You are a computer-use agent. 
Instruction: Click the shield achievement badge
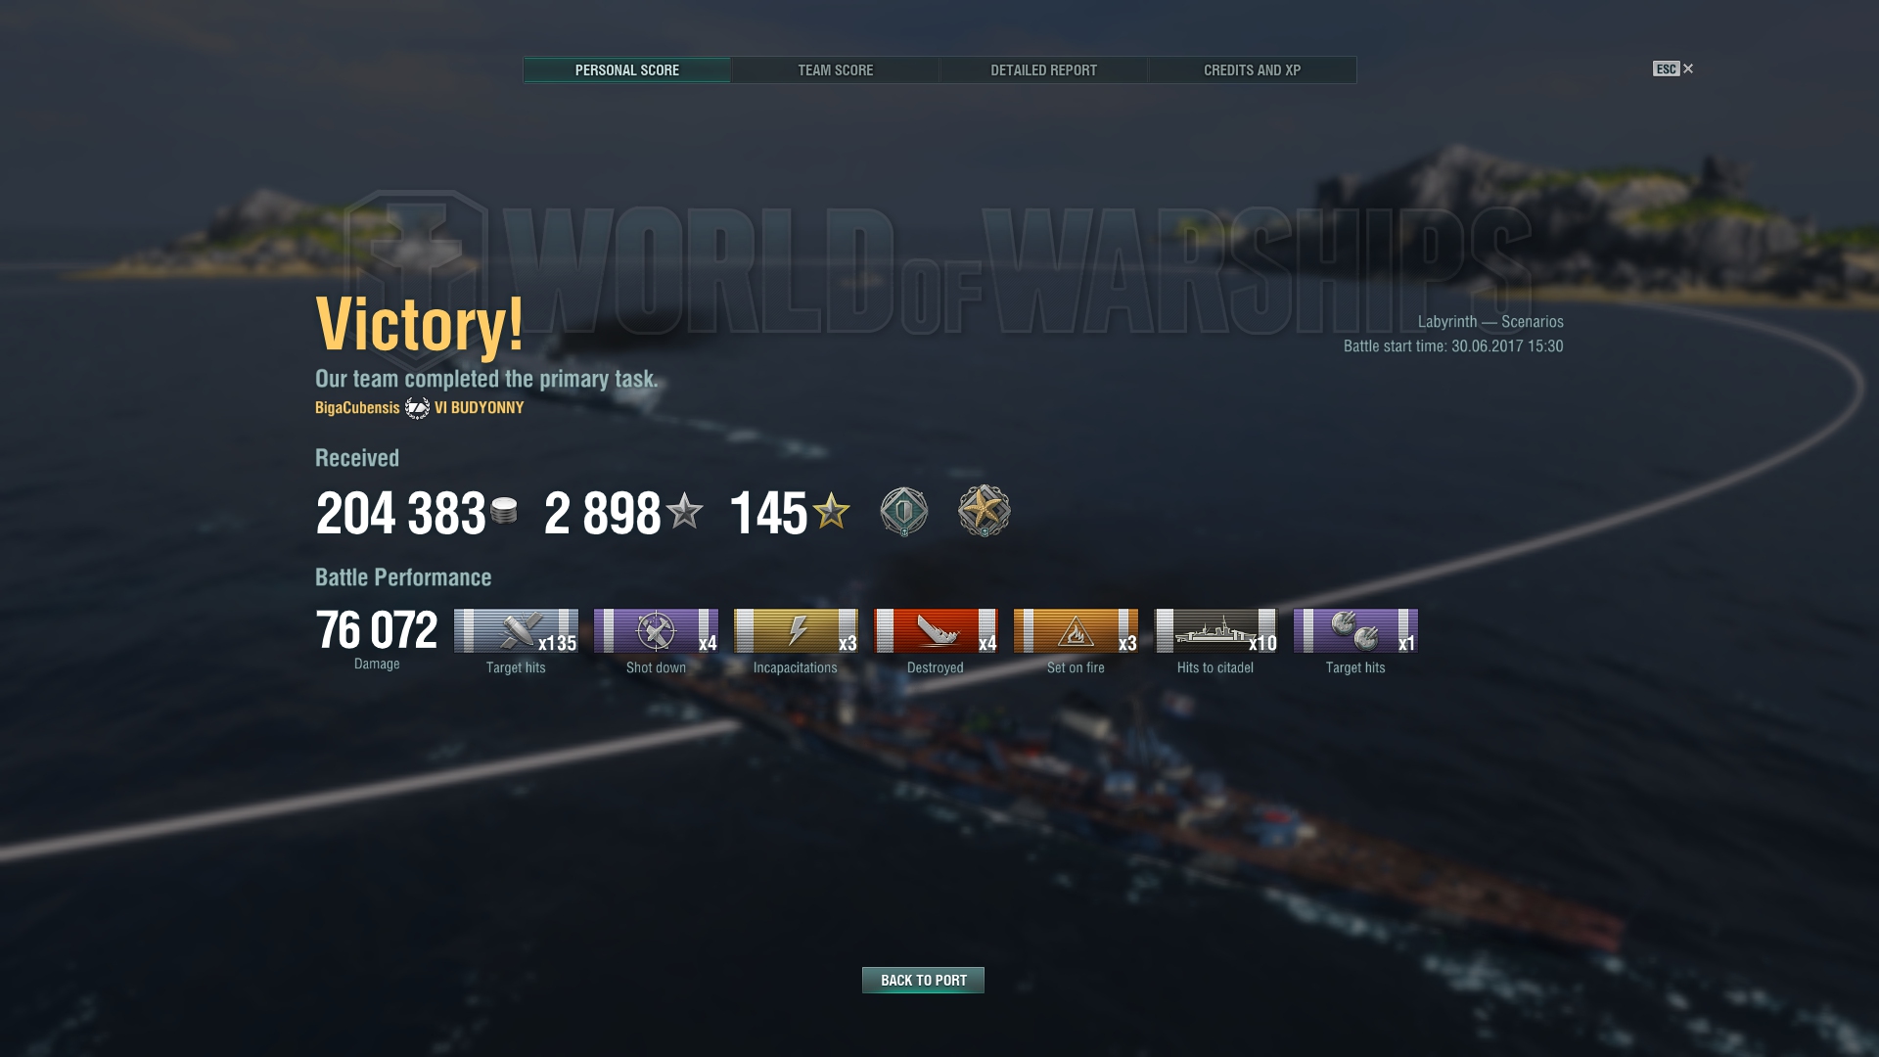click(x=903, y=511)
